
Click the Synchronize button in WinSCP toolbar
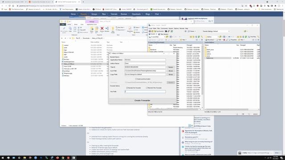pyautogui.click(x=159, y=31)
